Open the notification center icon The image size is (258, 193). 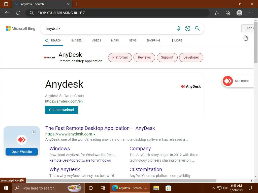(250, 188)
